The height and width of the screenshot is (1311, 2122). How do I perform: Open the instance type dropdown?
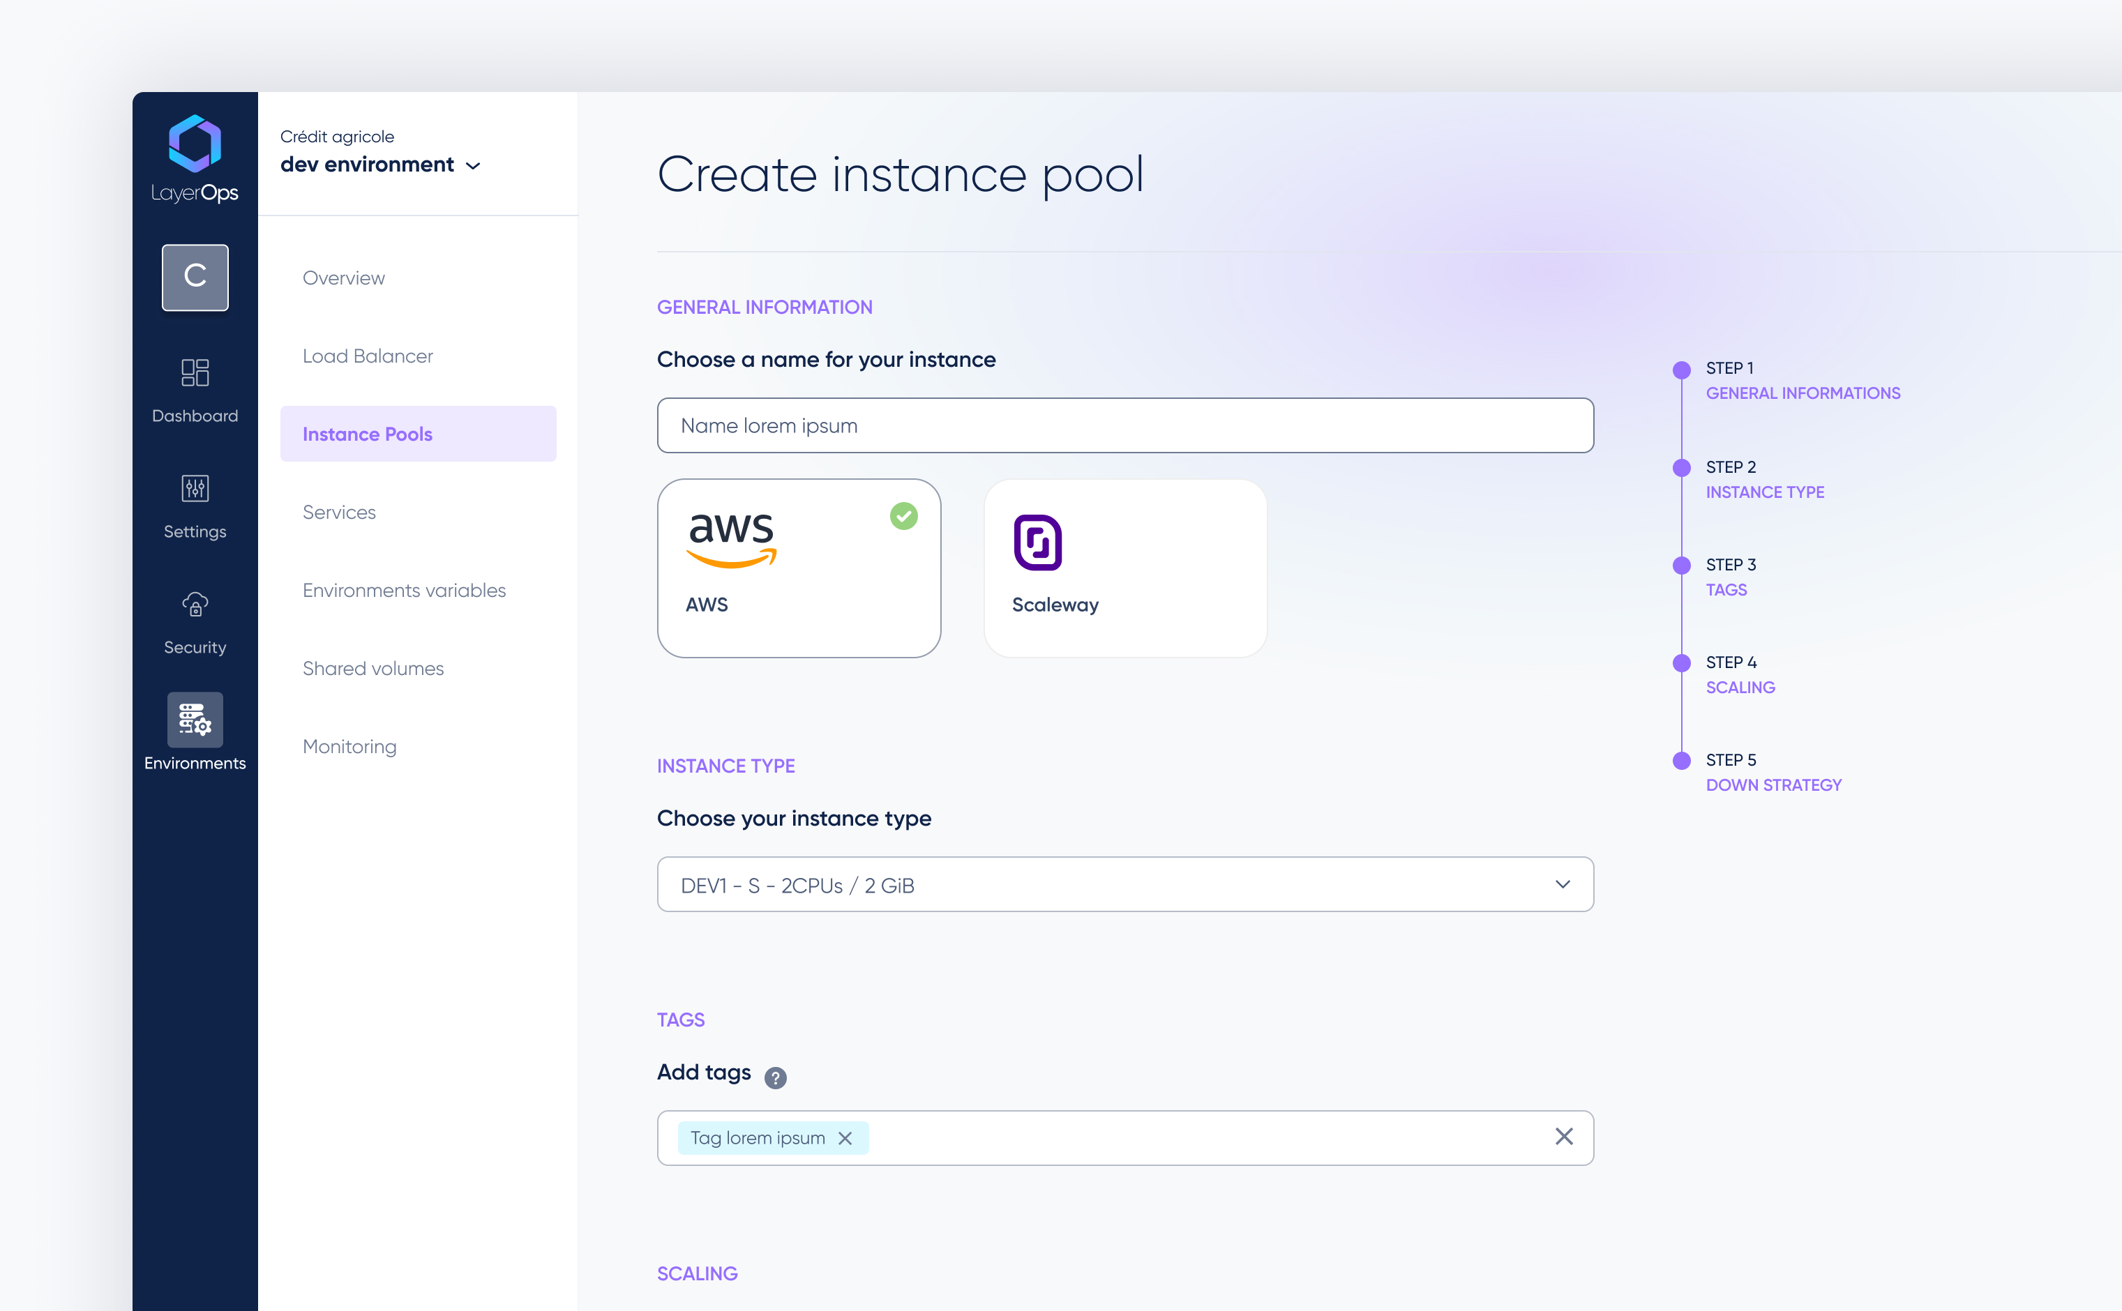[x=1124, y=884]
